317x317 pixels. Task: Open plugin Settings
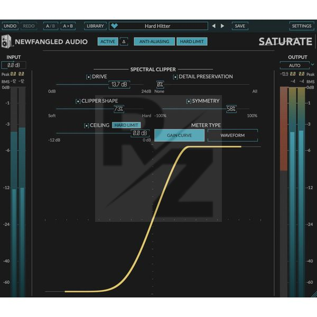[x=302, y=26]
